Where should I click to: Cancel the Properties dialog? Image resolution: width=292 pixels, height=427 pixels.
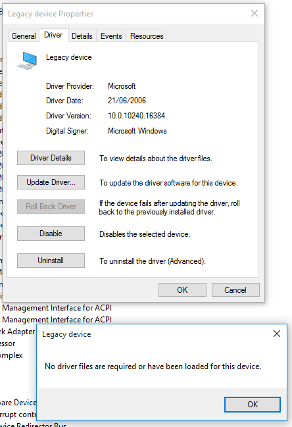tap(235, 289)
